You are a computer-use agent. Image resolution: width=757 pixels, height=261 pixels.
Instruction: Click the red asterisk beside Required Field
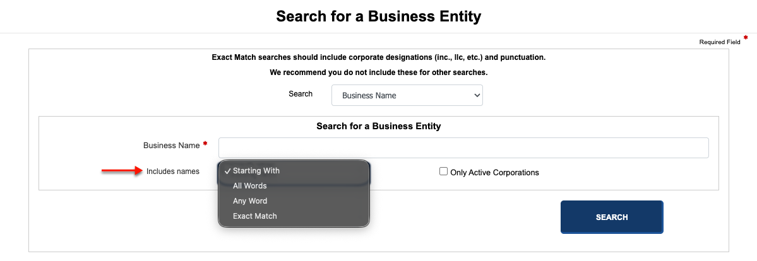point(746,38)
